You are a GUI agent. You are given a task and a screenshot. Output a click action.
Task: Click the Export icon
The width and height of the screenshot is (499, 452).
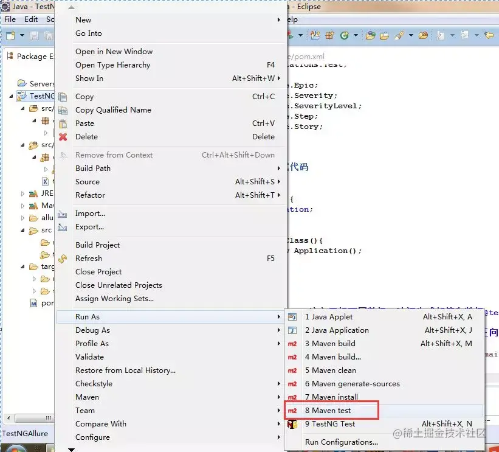pos(63,228)
